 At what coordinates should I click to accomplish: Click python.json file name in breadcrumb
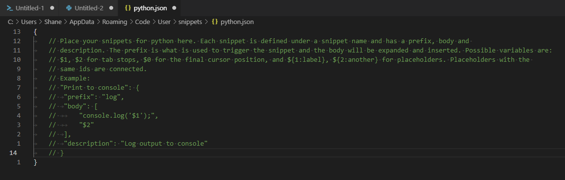(x=237, y=22)
